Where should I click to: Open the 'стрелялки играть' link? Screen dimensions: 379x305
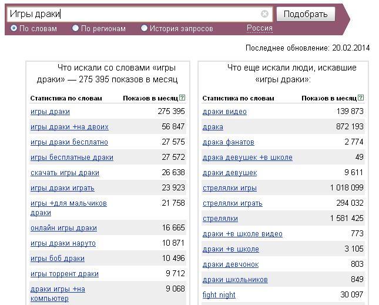pos(233,203)
